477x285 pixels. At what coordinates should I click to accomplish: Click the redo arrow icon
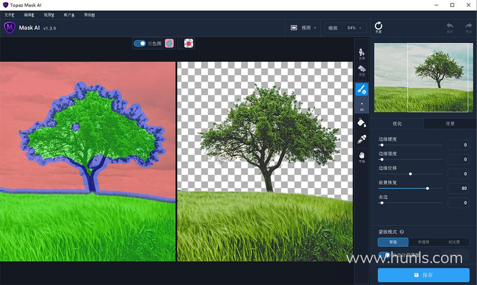pos(469,26)
